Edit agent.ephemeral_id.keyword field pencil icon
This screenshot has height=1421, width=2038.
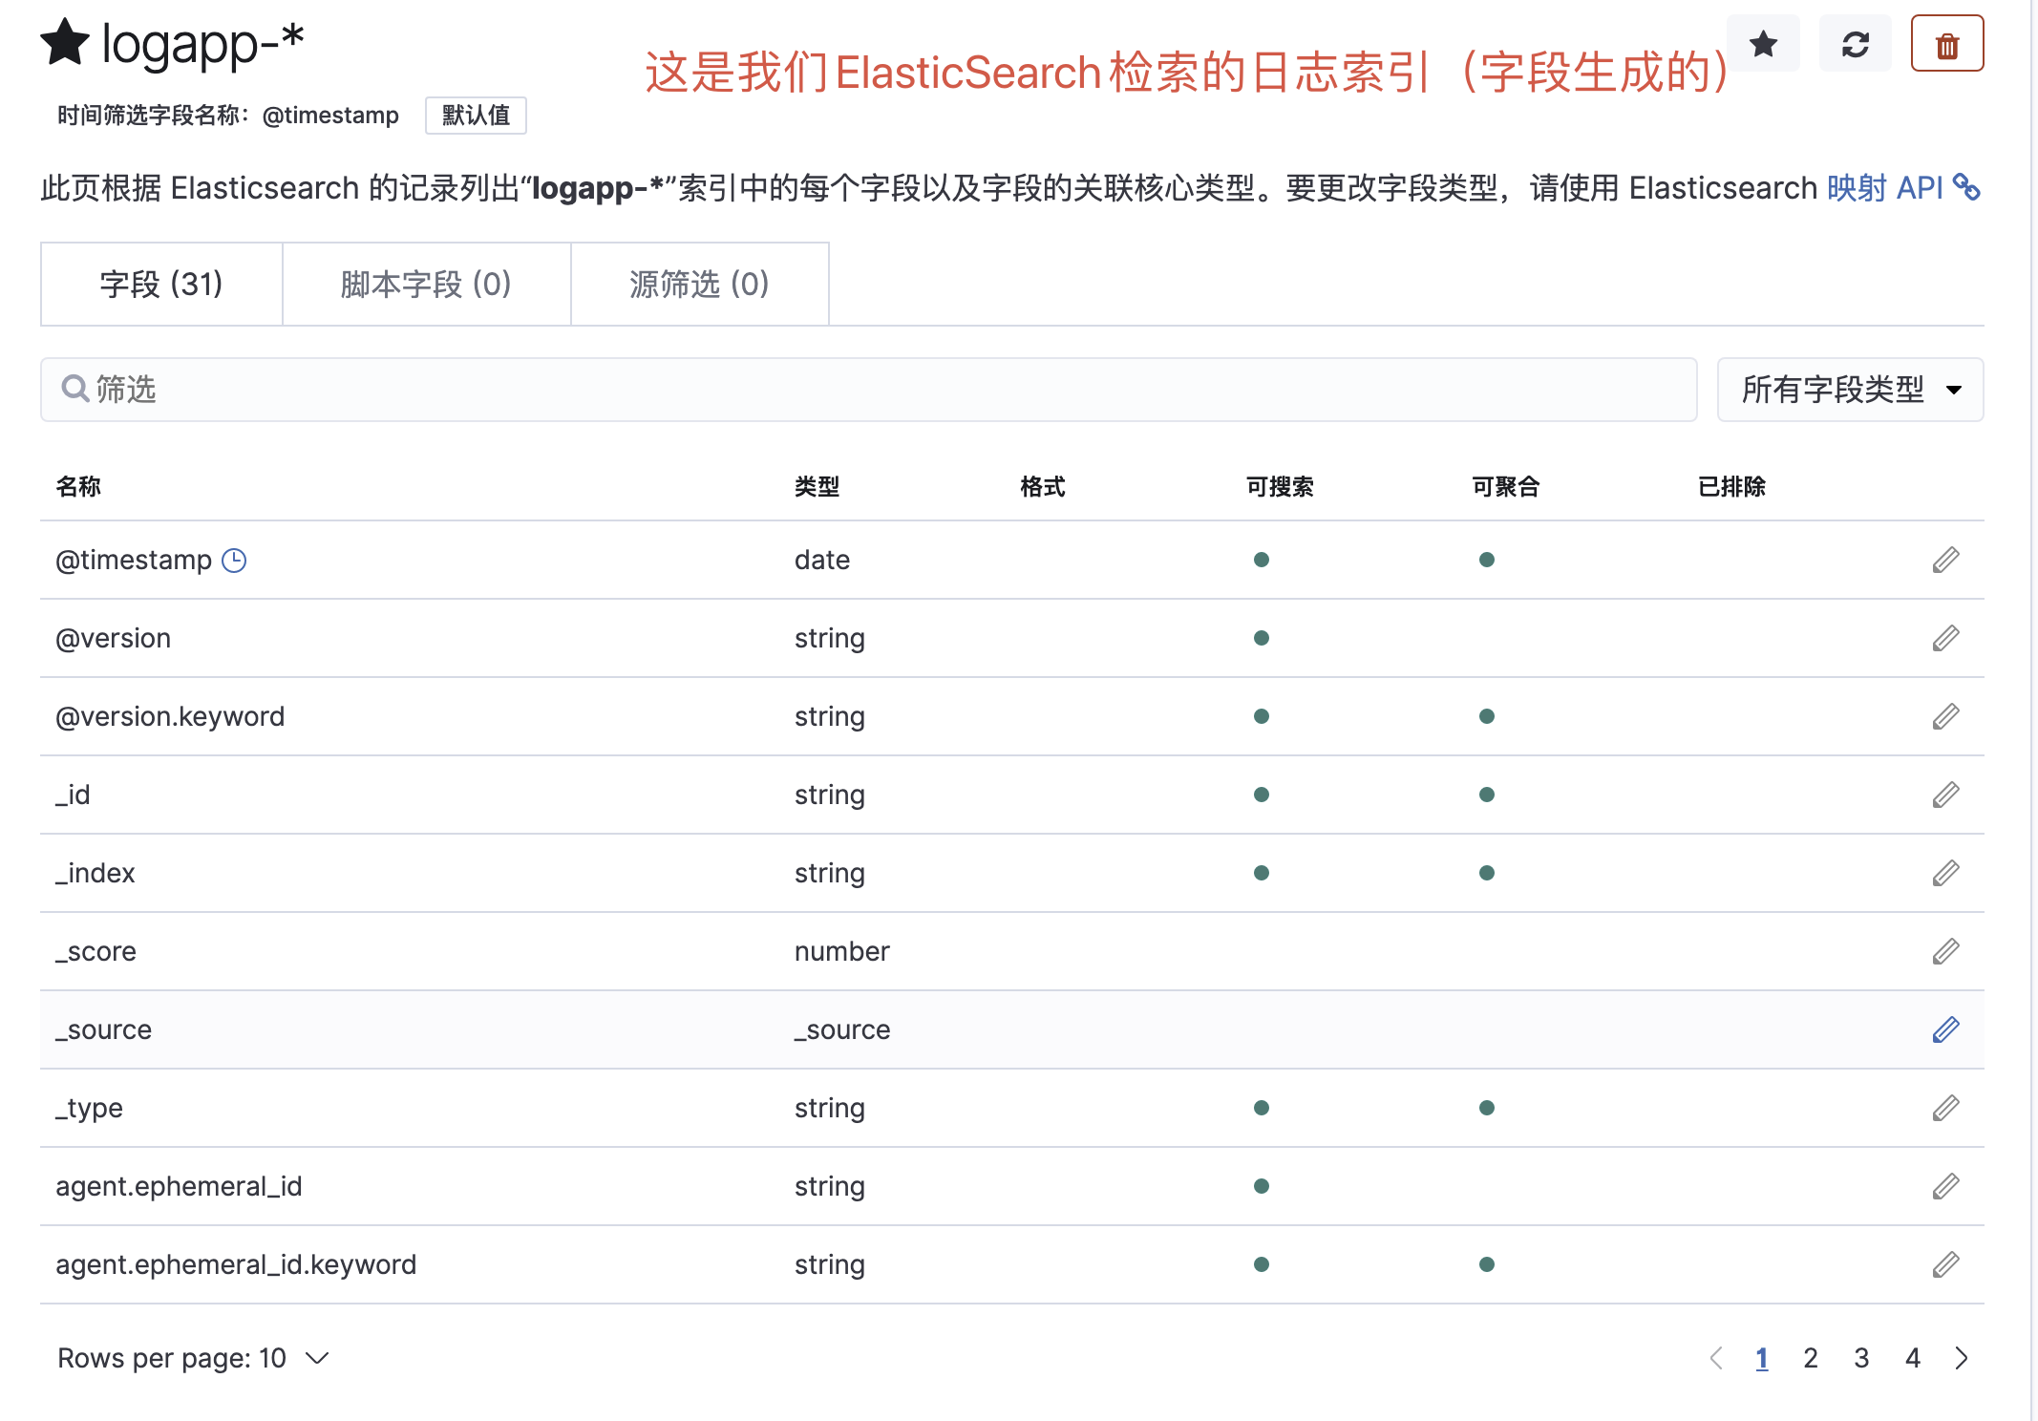coord(1945,1264)
